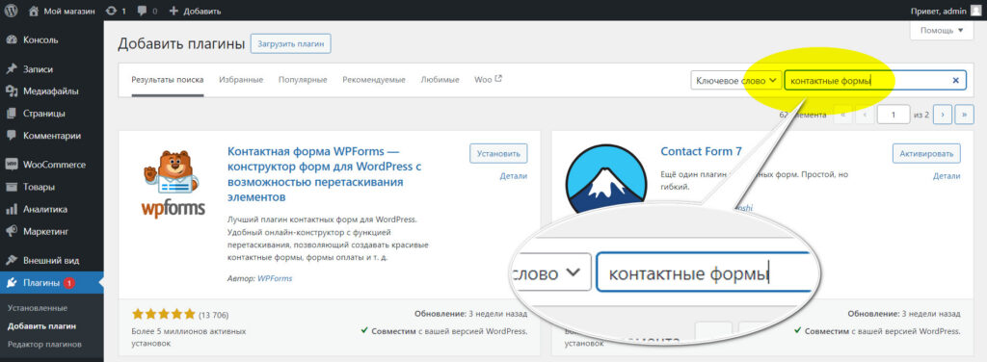Click Загрузить плагин button
Screen dimensions: 987x362
pos(291,44)
